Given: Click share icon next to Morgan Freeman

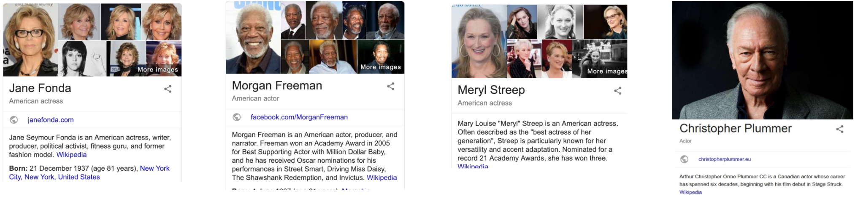Looking at the screenshot, I should point(391,86).
